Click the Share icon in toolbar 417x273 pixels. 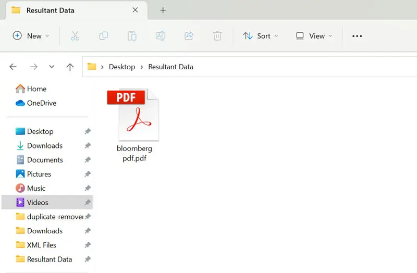coord(189,36)
